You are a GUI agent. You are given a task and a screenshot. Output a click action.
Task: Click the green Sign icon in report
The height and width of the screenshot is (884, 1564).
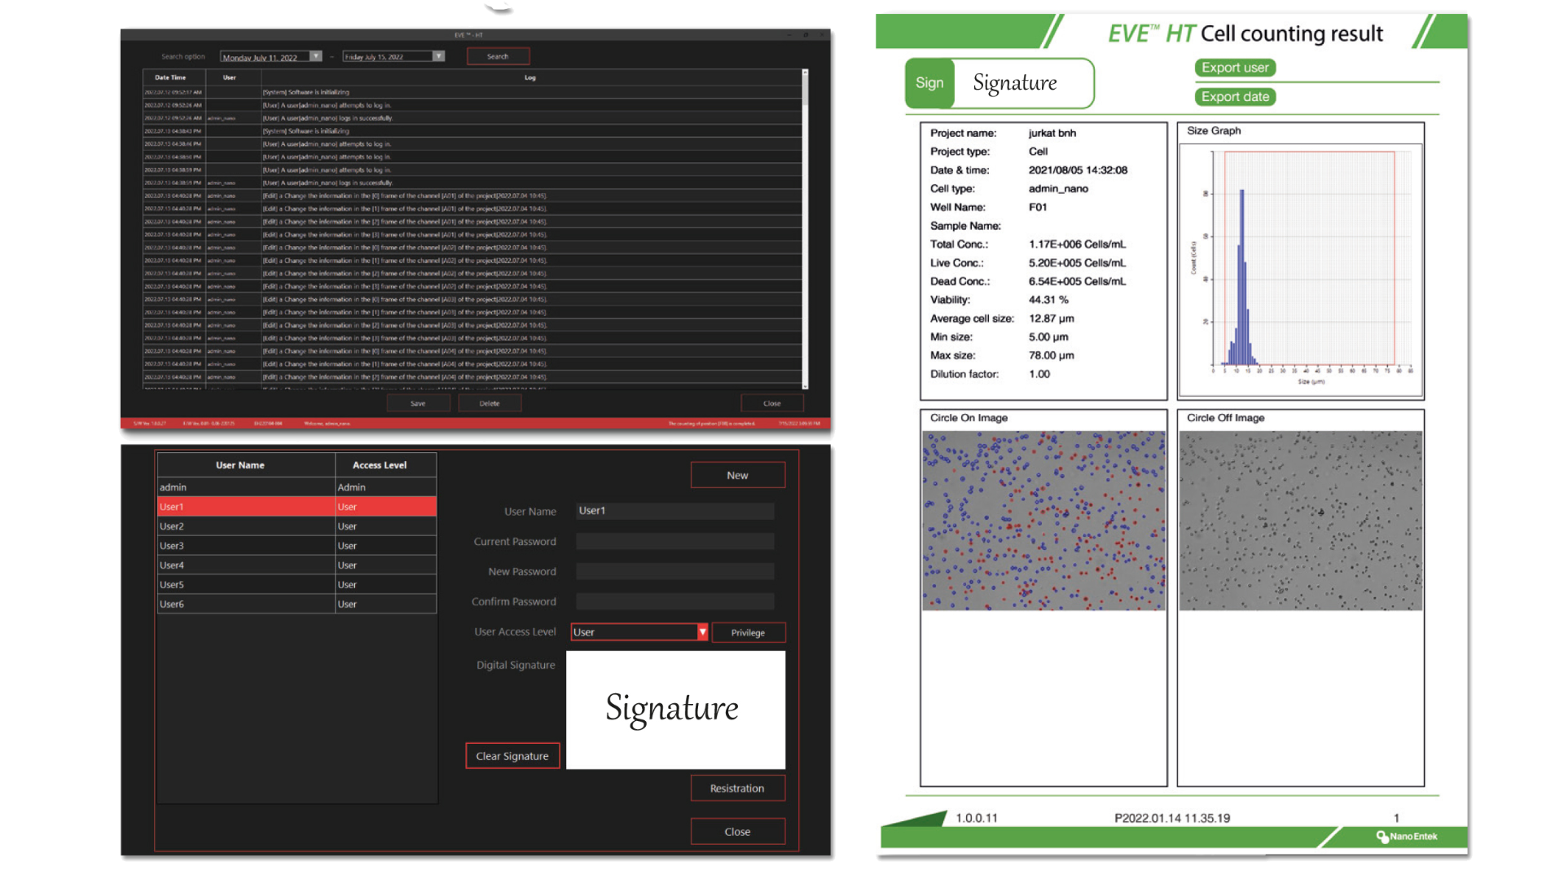[x=929, y=83]
